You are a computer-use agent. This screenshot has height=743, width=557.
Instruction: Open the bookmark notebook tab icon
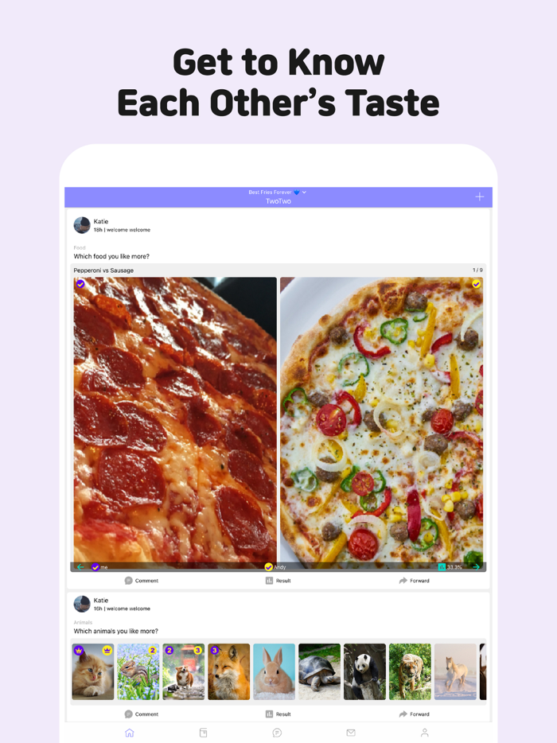(204, 733)
